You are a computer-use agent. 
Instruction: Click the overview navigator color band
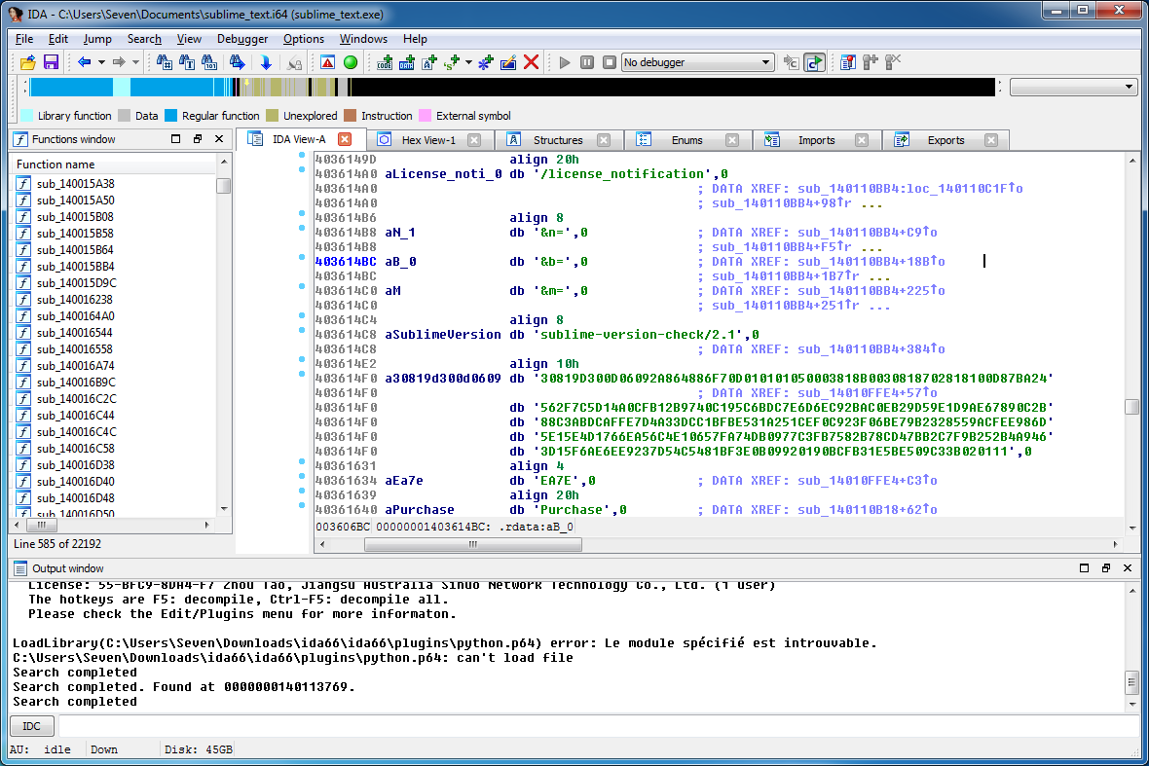pos(512,88)
